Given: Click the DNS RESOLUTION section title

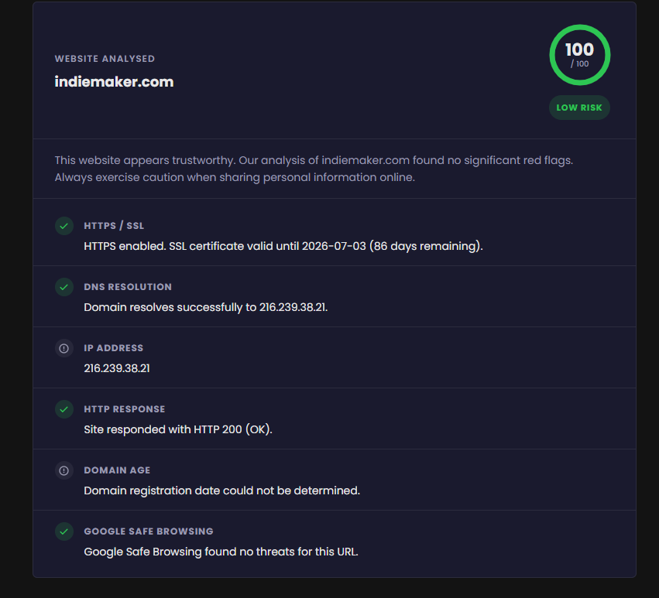Looking at the screenshot, I should [128, 287].
